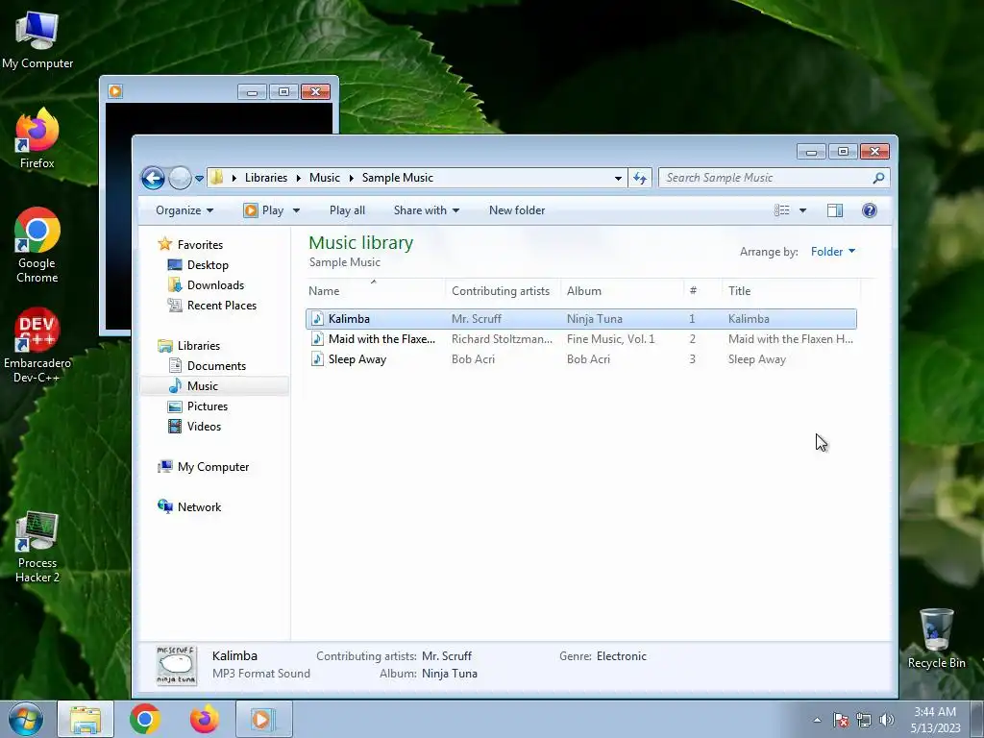Click the folder icon in address bar

pos(216,178)
